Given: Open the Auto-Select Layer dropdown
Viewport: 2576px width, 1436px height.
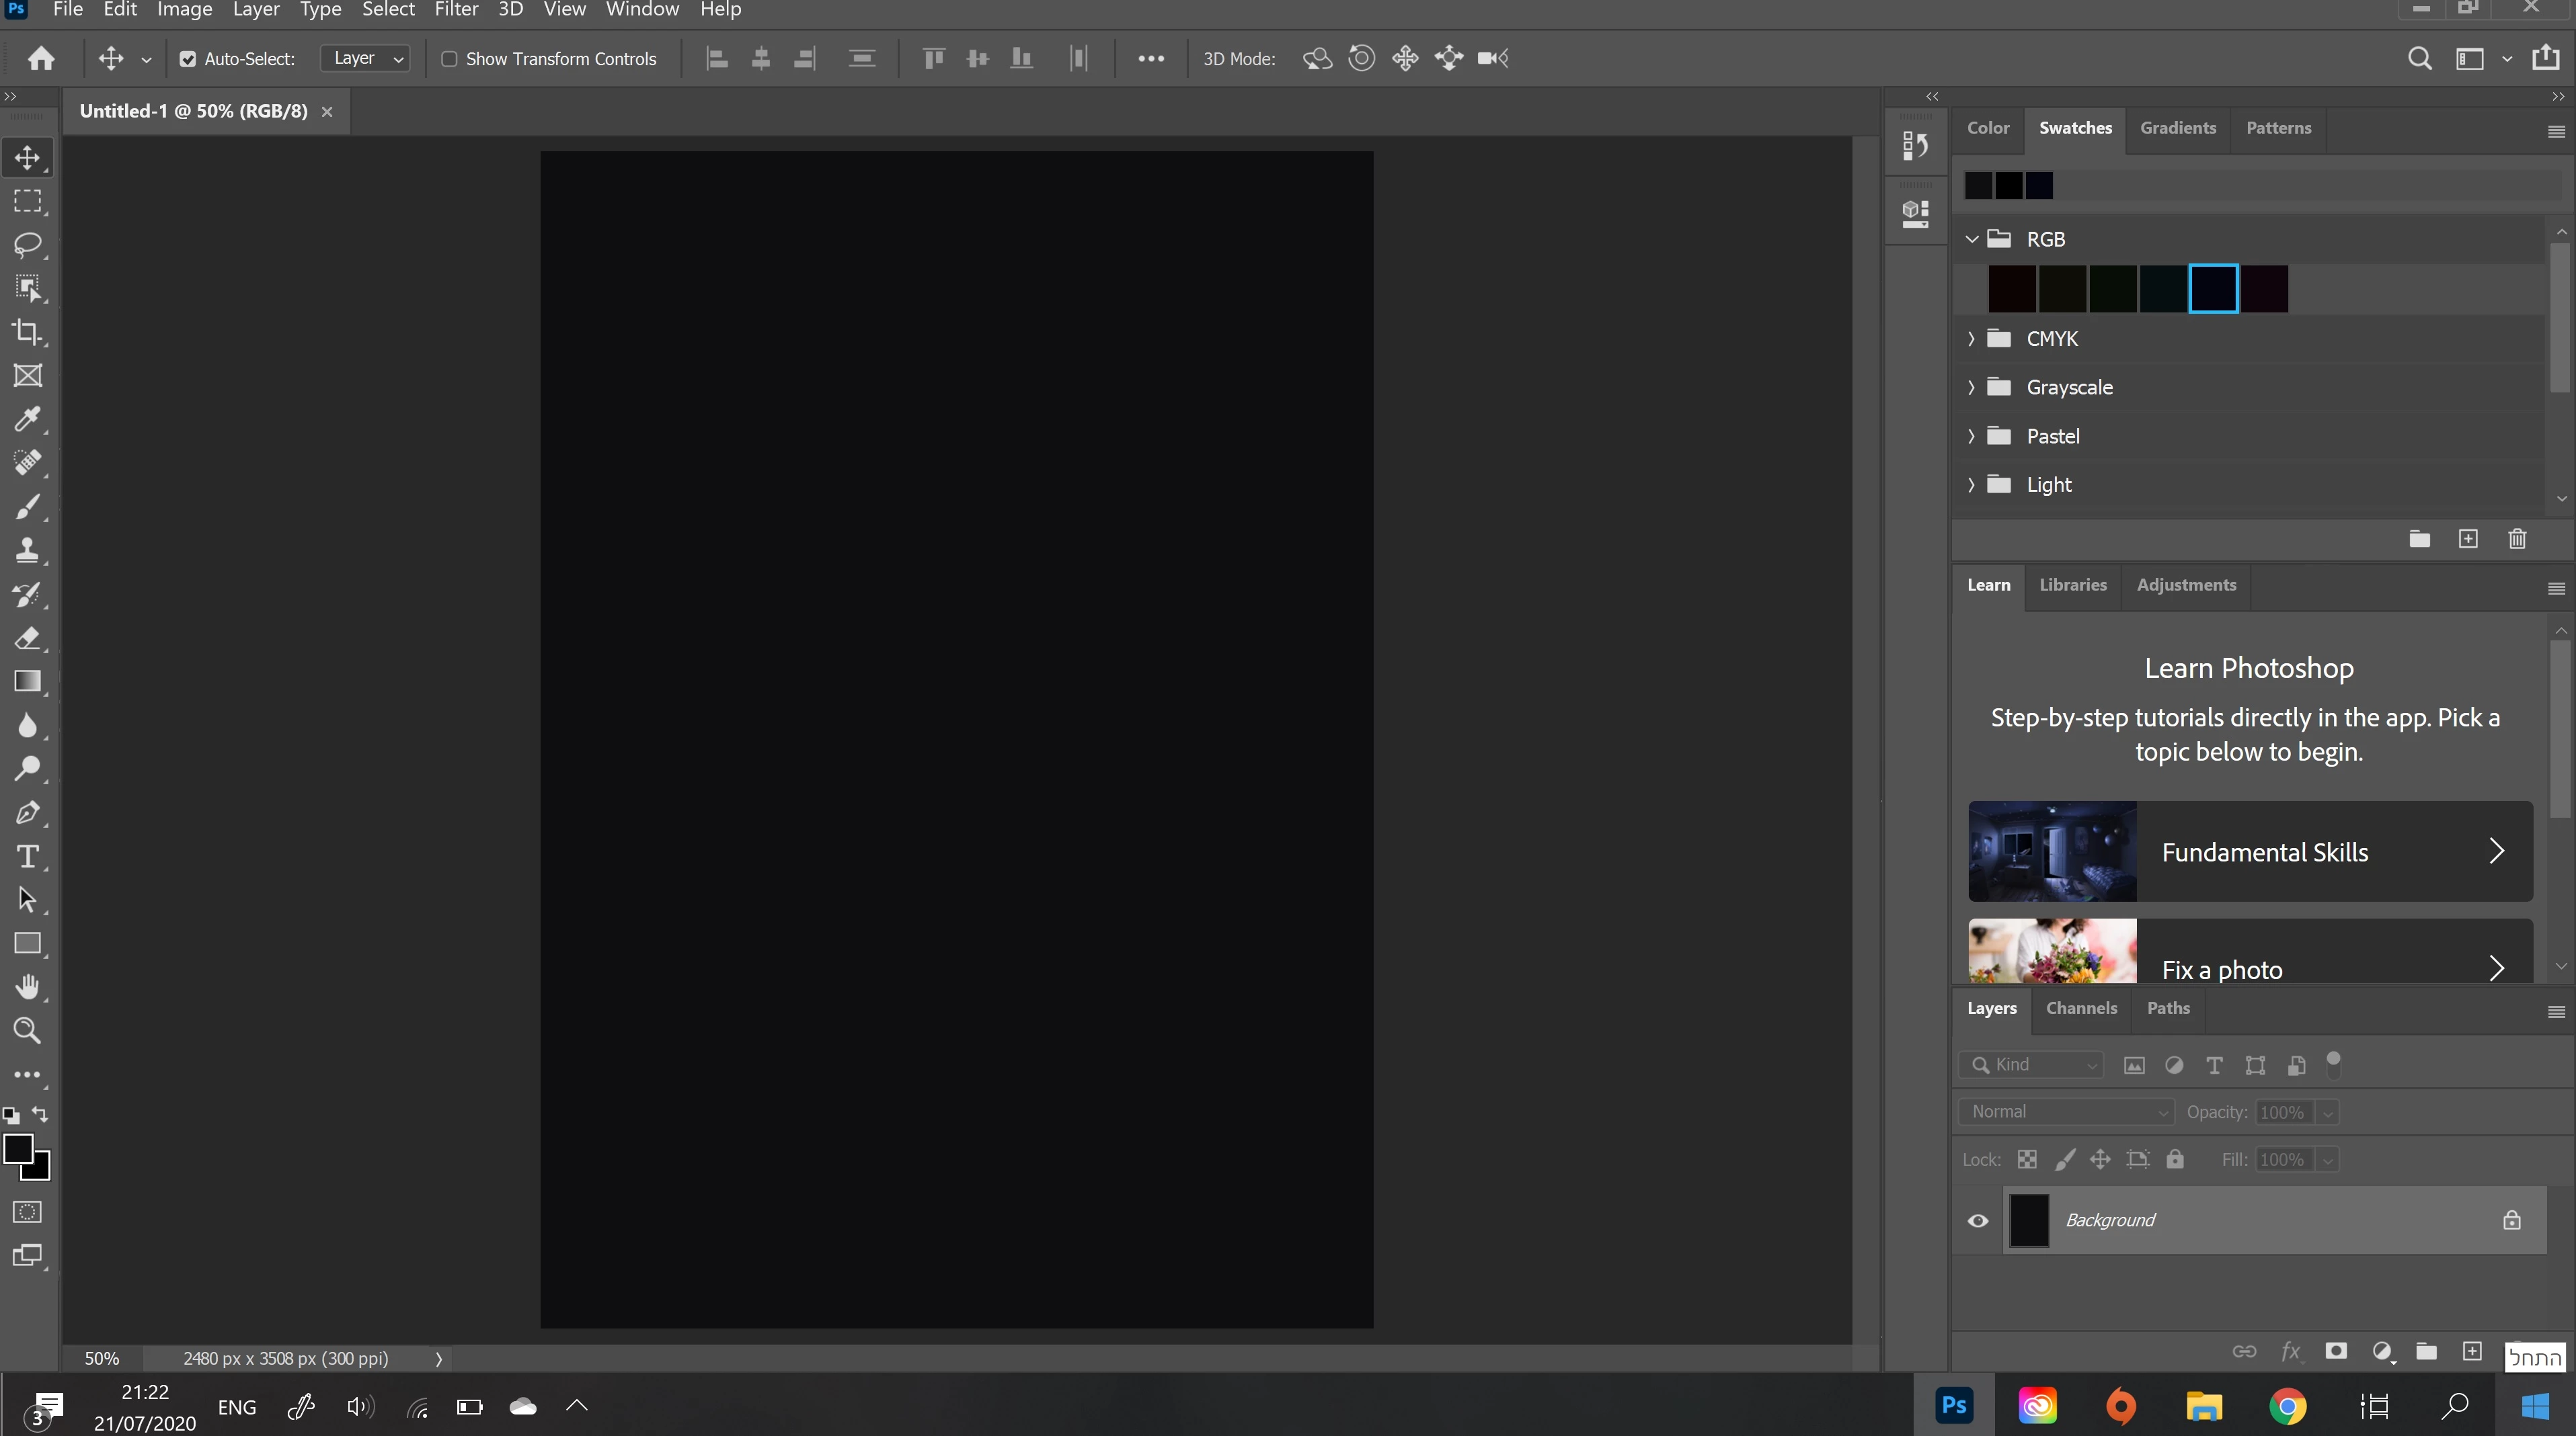Looking at the screenshot, I should pos(366,59).
